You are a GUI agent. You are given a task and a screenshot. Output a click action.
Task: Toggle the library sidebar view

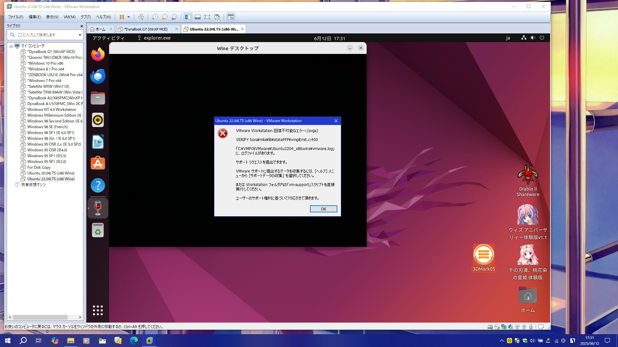[x=188, y=17]
